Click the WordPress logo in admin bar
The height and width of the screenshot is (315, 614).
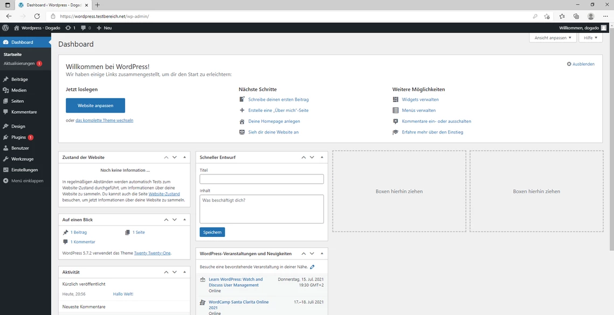pyautogui.click(x=5, y=27)
